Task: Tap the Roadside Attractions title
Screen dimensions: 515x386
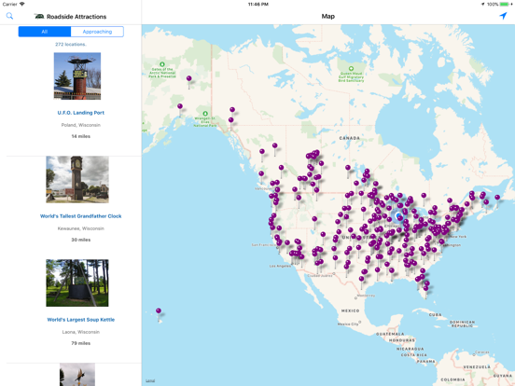Action: (x=77, y=17)
